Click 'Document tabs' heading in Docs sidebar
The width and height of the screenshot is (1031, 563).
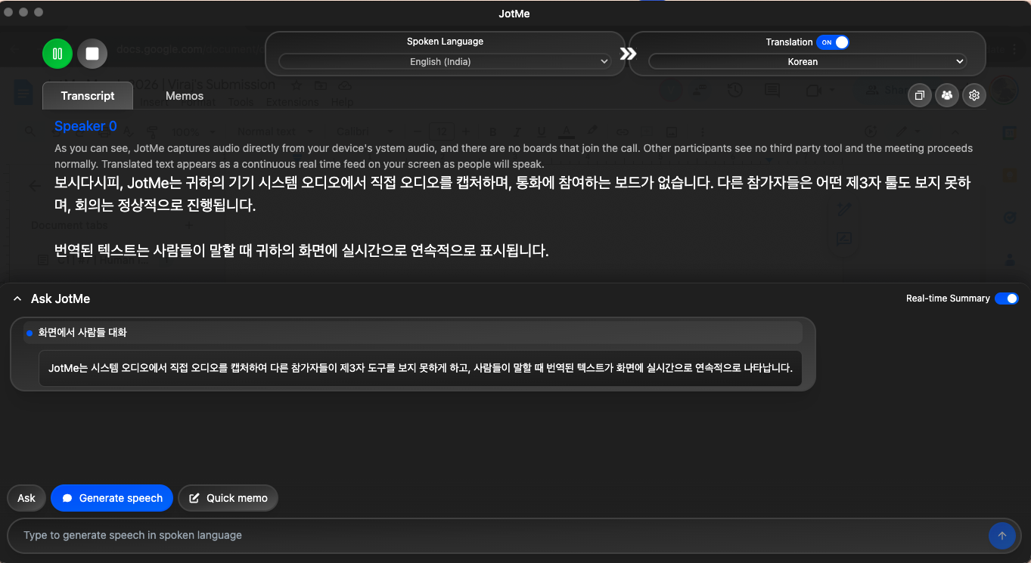click(70, 225)
